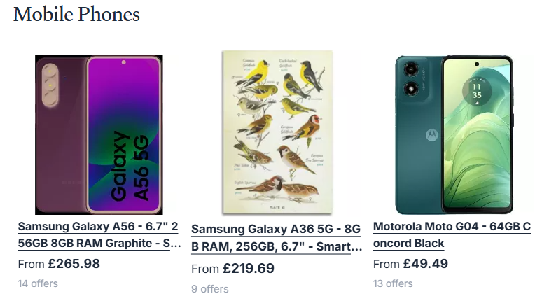View the 14 offers for Galaxy A56
The width and height of the screenshot is (542, 296).
point(38,283)
